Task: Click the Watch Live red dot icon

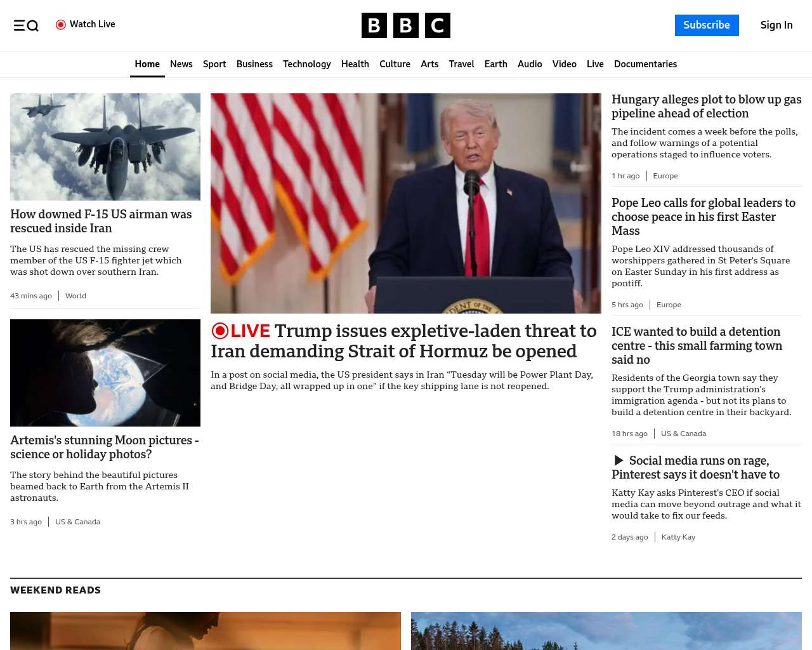Action: (61, 25)
